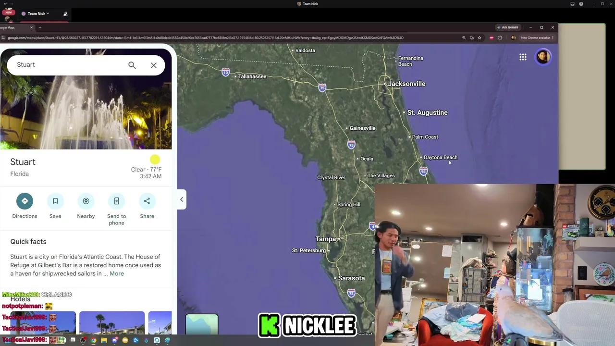
Task: Share the Stuart place link
Action: (x=147, y=207)
